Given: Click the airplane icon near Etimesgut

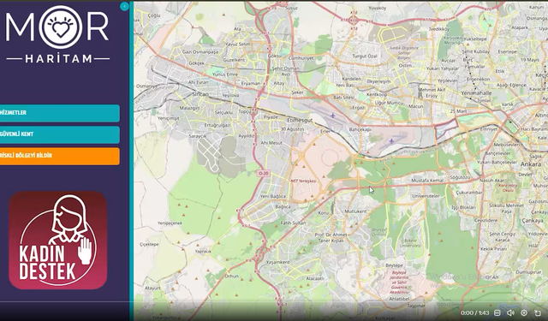Looking at the screenshot, I should point(333,116).
